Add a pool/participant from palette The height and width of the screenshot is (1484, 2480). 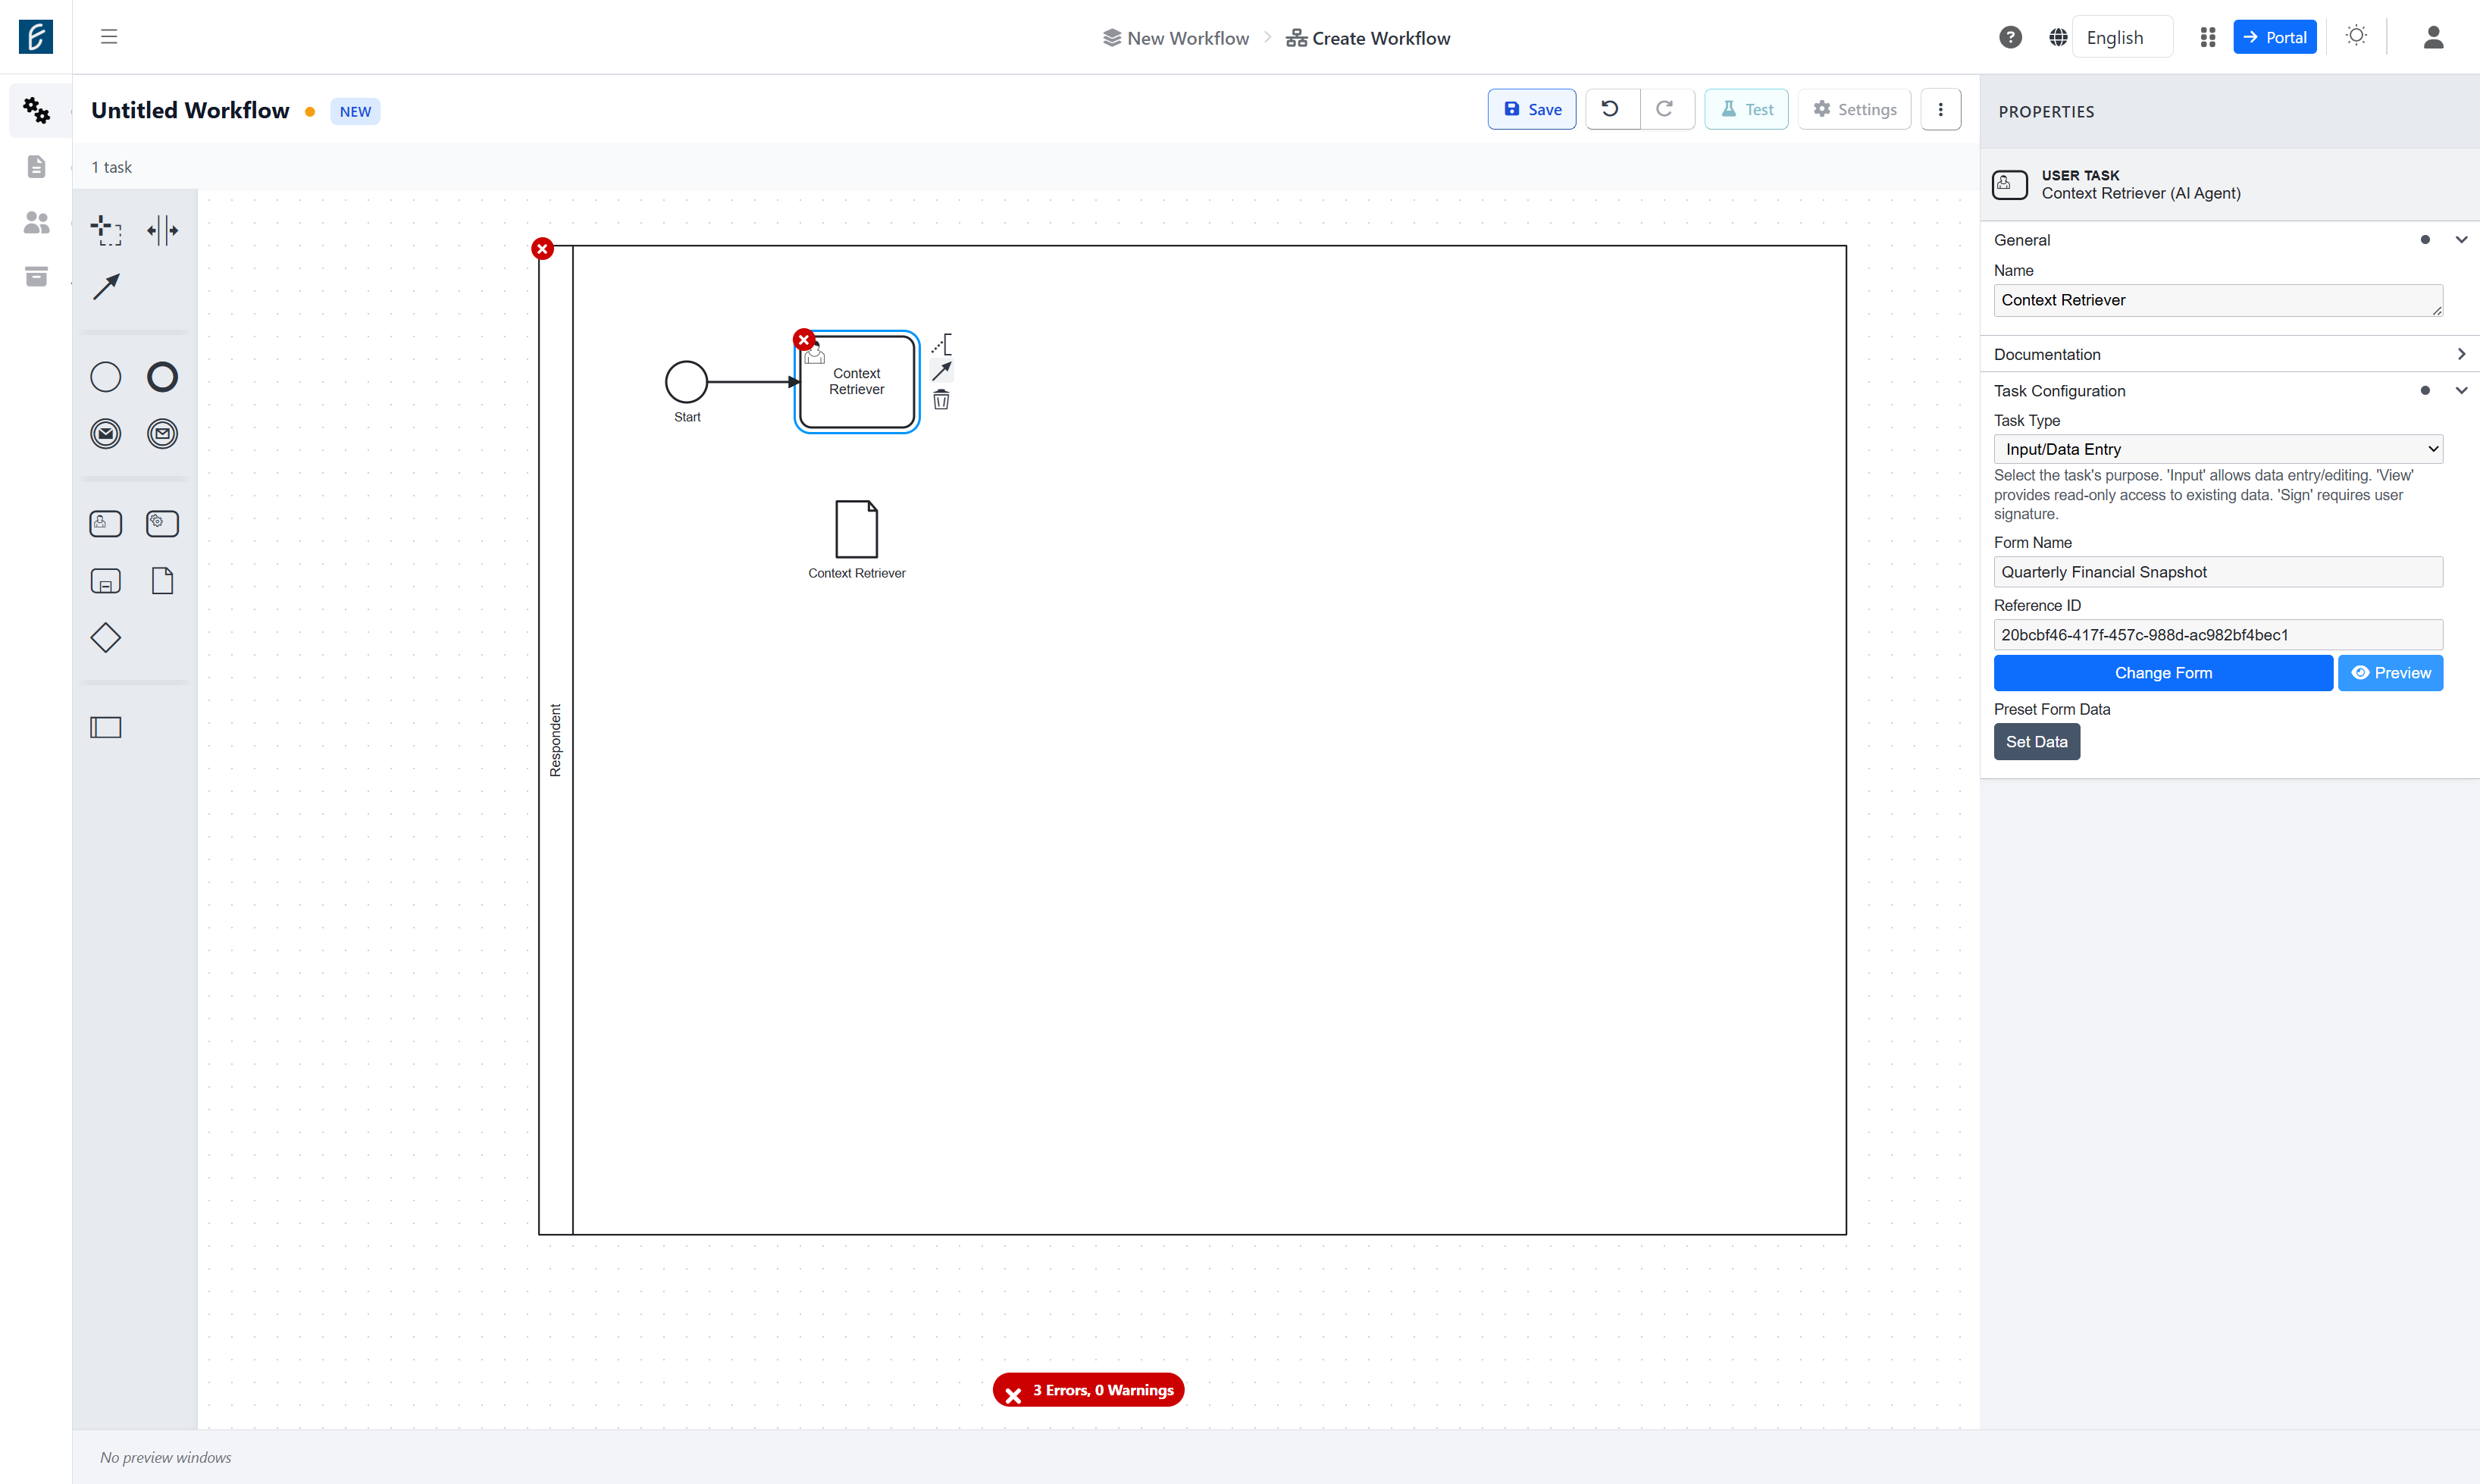point(106,728)
